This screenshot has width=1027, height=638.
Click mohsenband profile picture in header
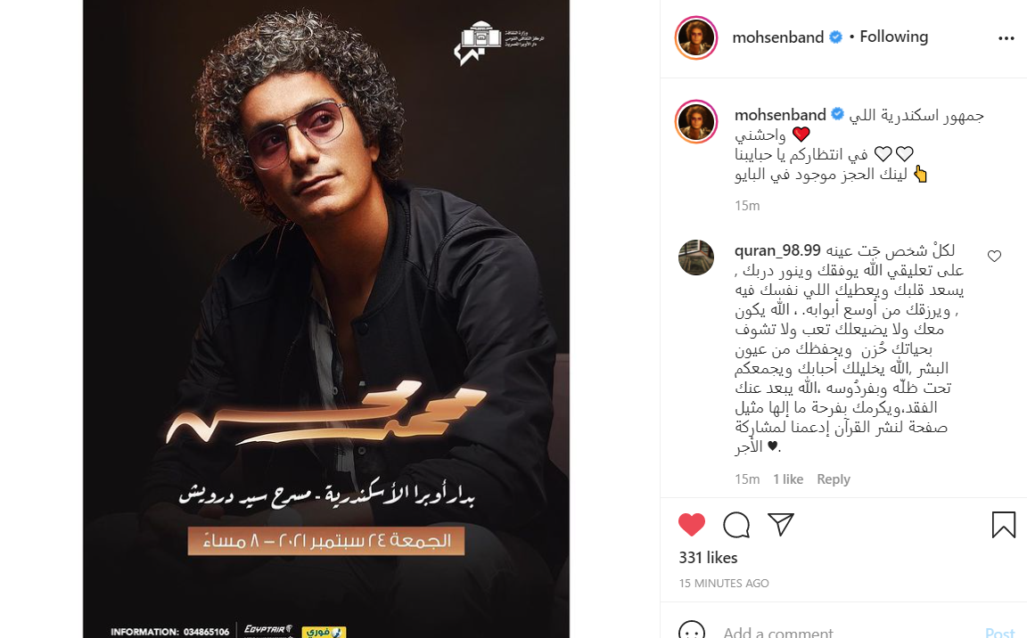[x=696, y=38]
